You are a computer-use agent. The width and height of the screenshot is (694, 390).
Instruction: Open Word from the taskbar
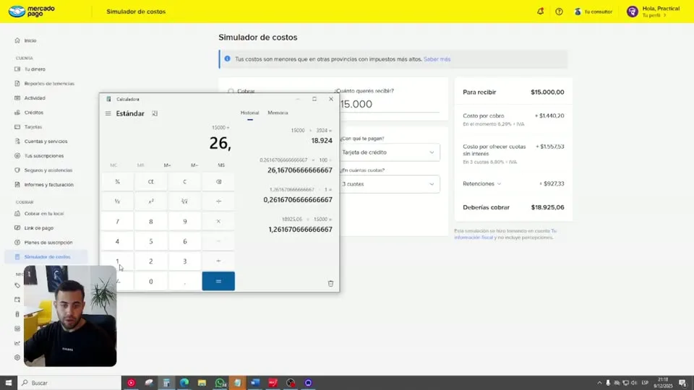[255, 383]
